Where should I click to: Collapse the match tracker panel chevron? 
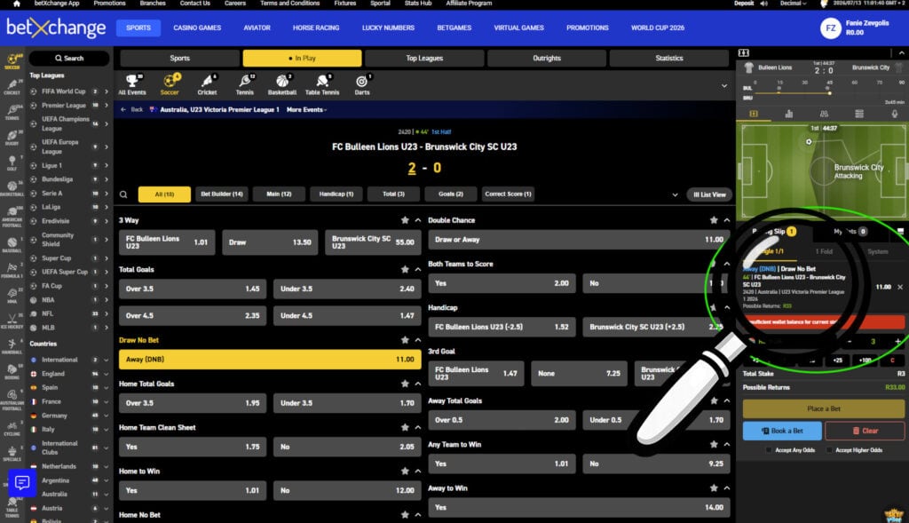[x=902, y=52]
